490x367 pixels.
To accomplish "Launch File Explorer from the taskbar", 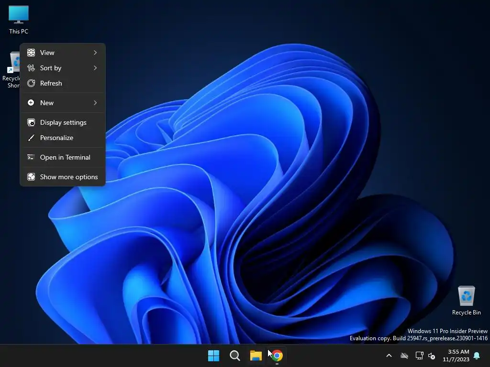I will click(256, 356).
